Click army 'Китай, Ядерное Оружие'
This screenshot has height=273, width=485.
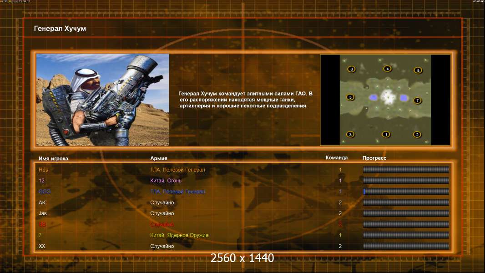(x=179, y=235)
